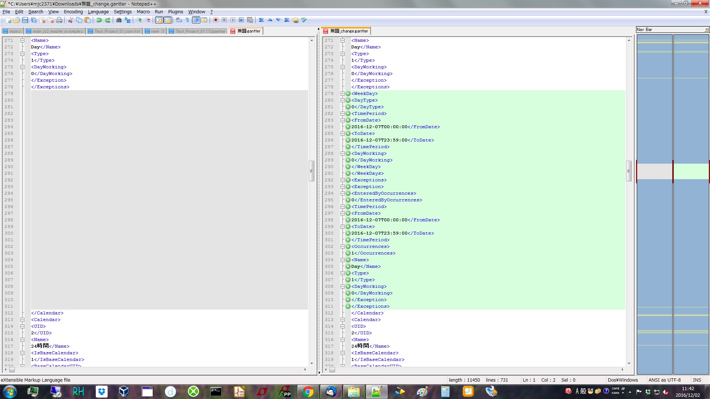This screenshot has height=399, width=710.
Task: Click the ABC spell check icon
Action: click(304, 20)
